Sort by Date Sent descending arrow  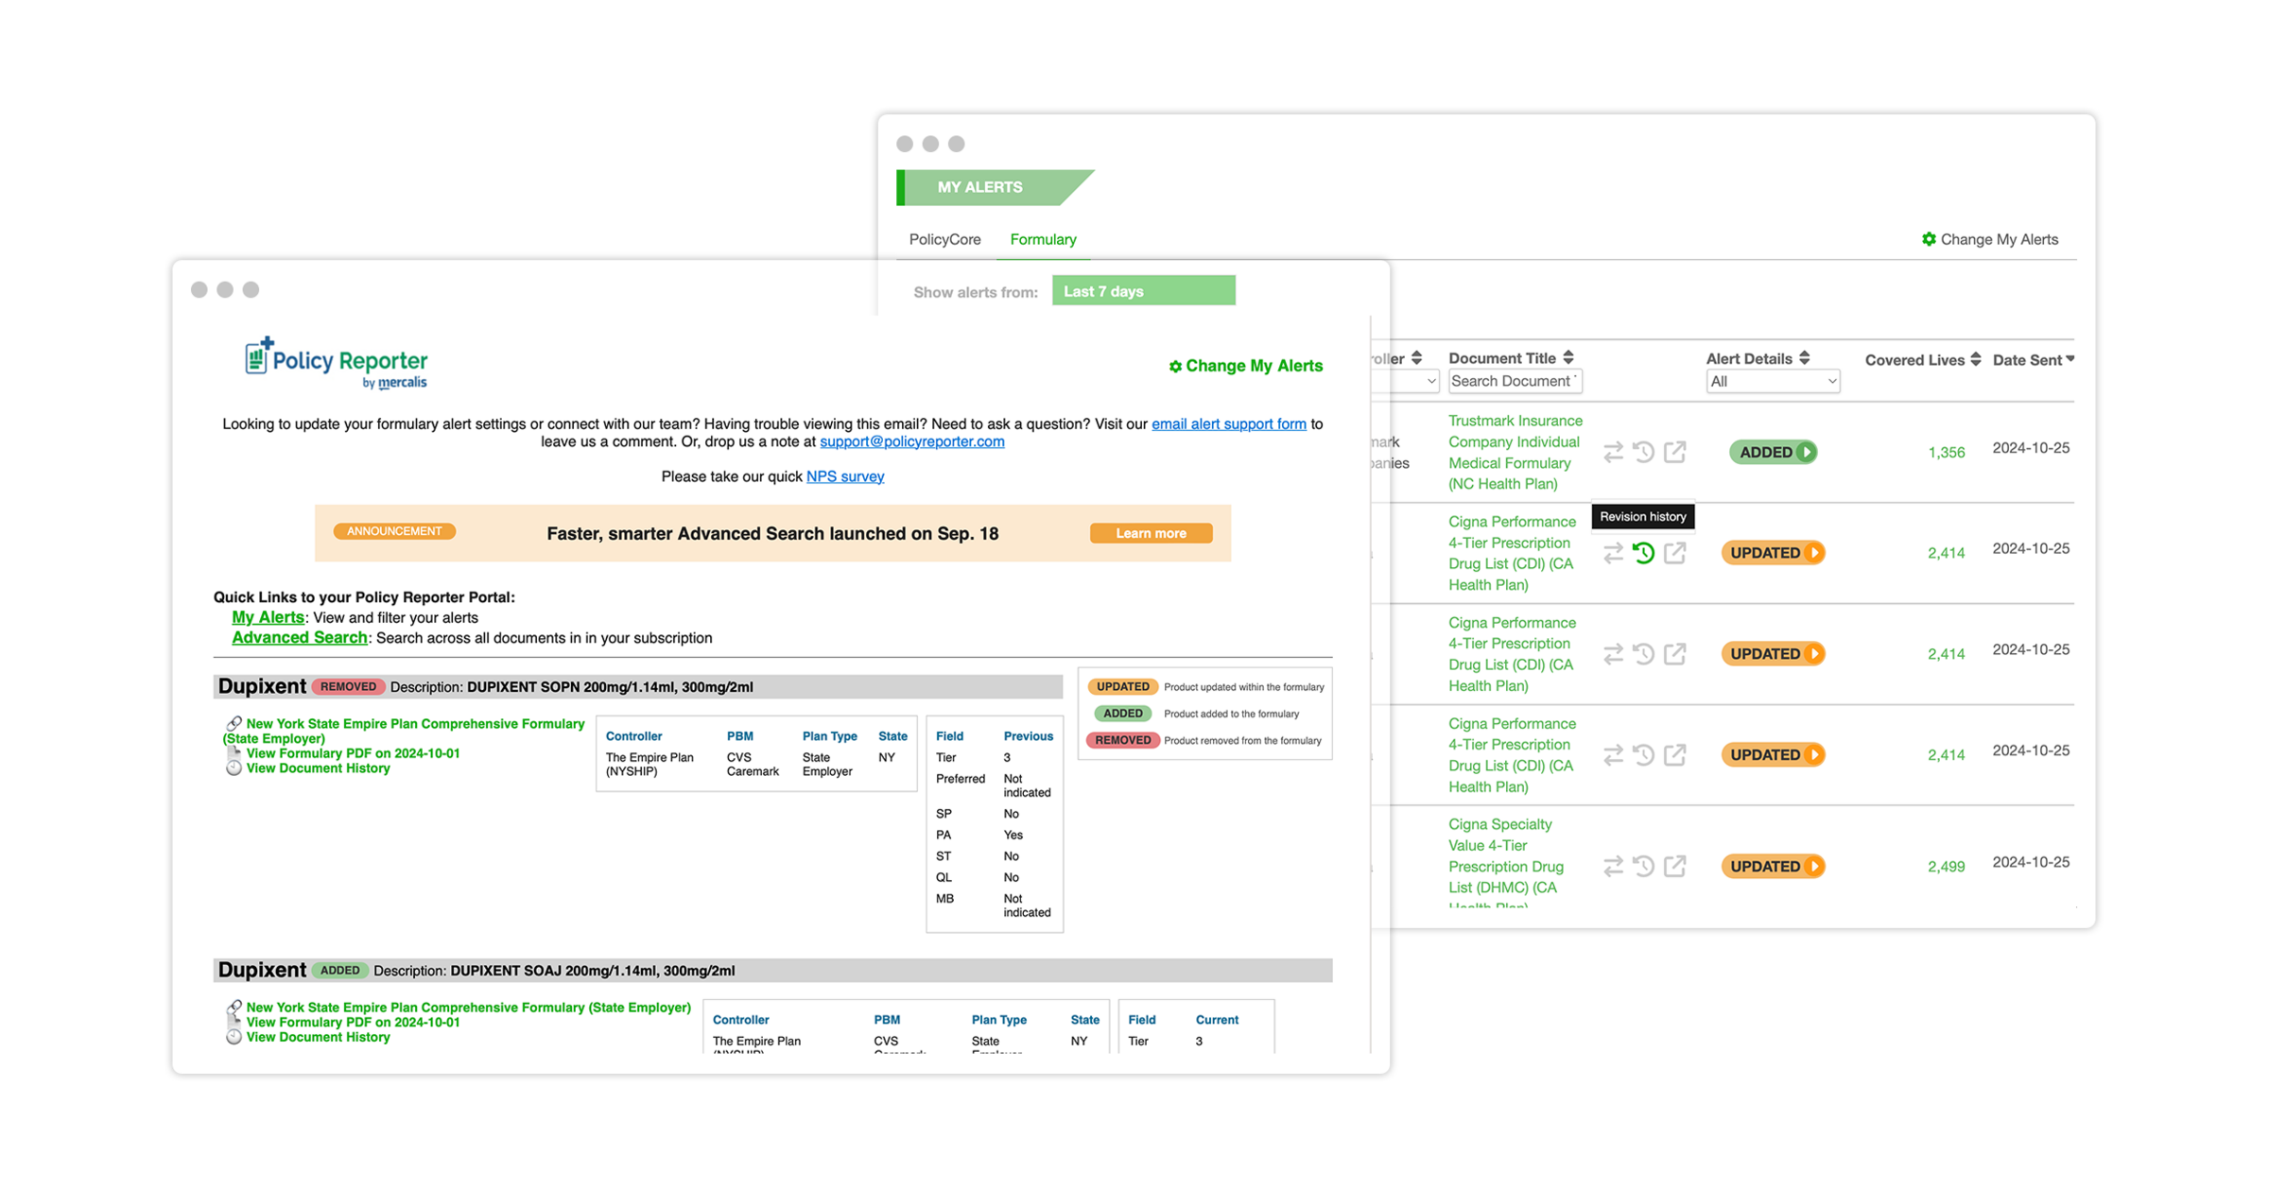pyautogui.click(x=2070, y=359)
